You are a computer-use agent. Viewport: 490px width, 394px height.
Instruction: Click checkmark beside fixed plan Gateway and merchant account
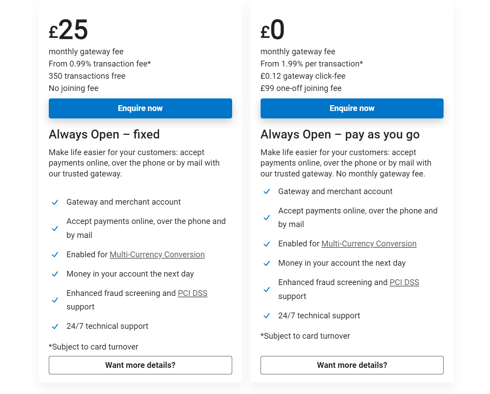click(55, 202)
